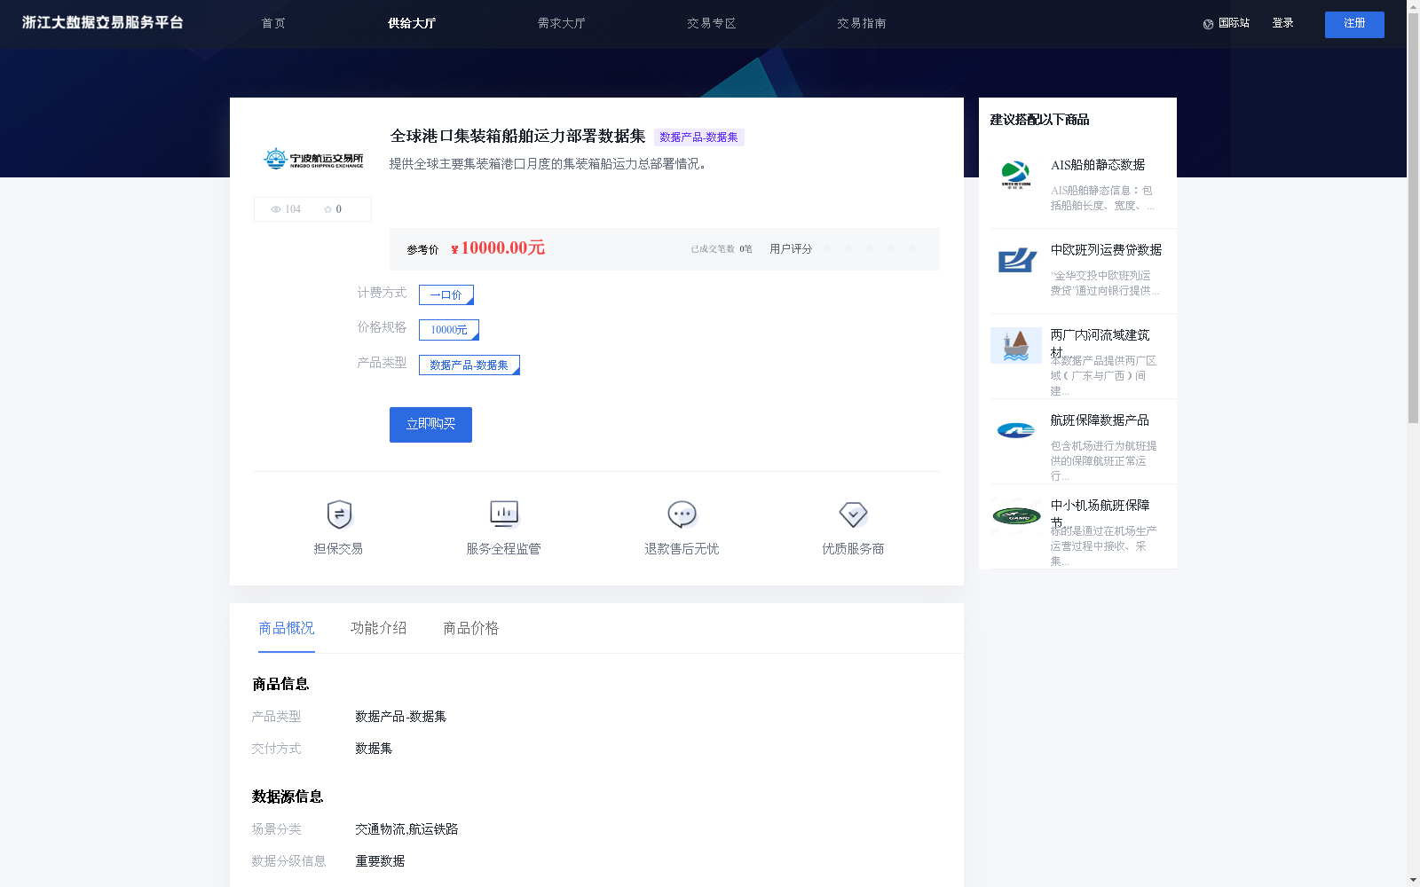Click the 交通物流,航运铁路 scene category value

(x=406, y=829)
